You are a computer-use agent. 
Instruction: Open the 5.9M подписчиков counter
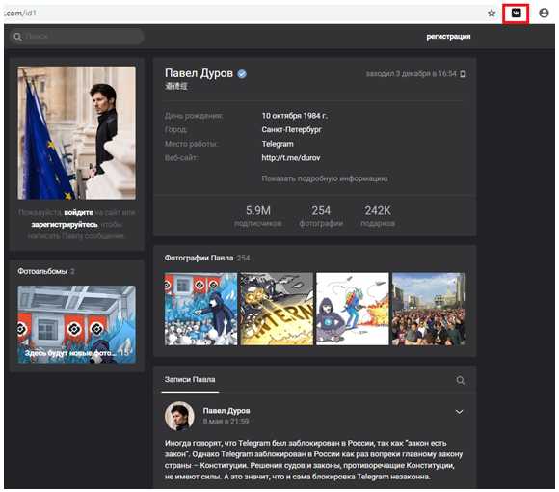258,216
